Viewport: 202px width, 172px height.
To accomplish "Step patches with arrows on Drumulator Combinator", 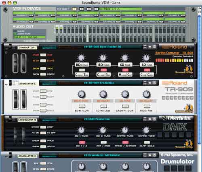I will point(145,155).
